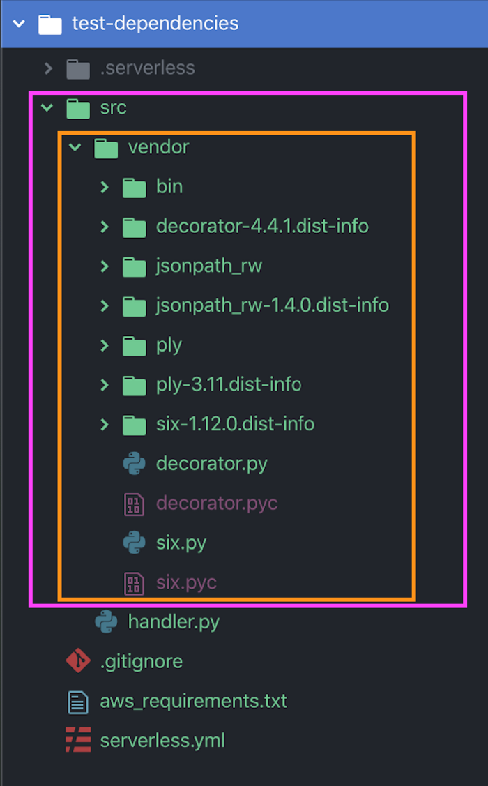The height and width of the screenshot is (786, 488).
Task: Click the binary file icon for decorator.pyc
Action: 133,504
